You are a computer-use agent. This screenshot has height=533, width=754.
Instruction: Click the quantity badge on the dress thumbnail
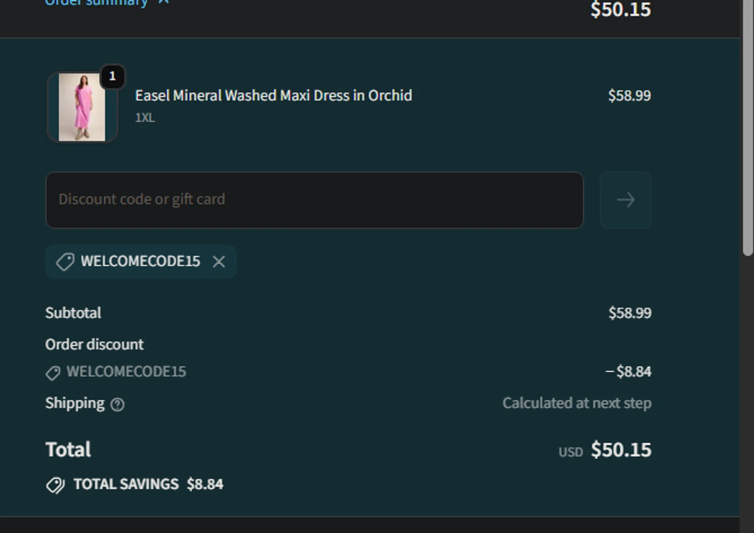pos(112,76)
